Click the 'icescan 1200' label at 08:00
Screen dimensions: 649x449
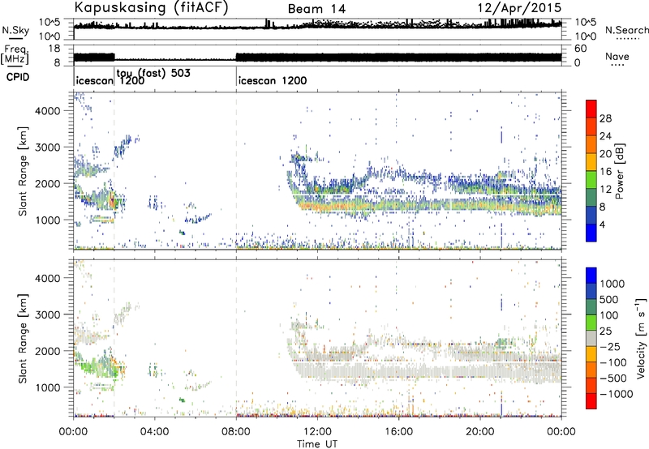[273, 80]
